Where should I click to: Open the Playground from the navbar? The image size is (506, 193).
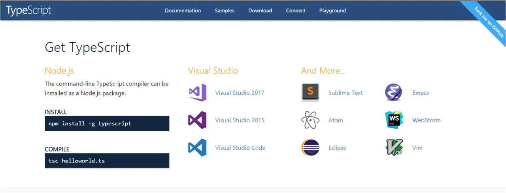click(x=332, y=11)
